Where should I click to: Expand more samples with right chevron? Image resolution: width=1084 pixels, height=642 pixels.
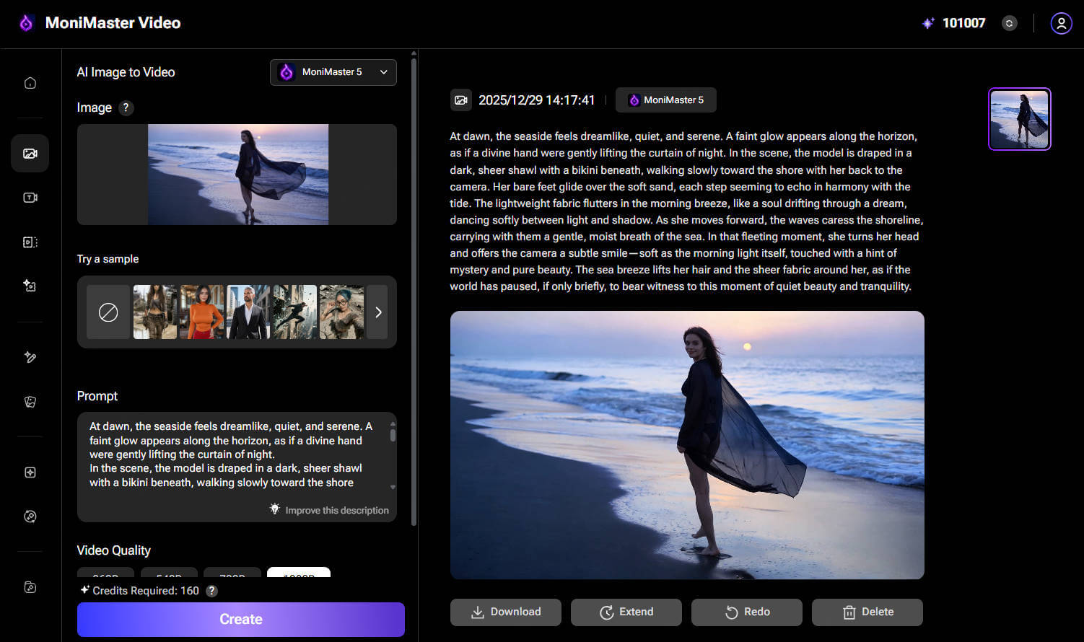pos(377,312)
